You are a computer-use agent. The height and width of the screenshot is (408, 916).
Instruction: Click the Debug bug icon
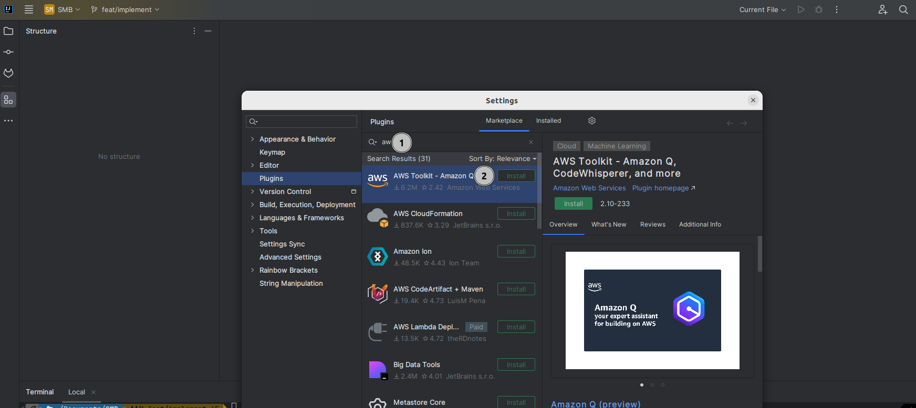pos(819,9)
